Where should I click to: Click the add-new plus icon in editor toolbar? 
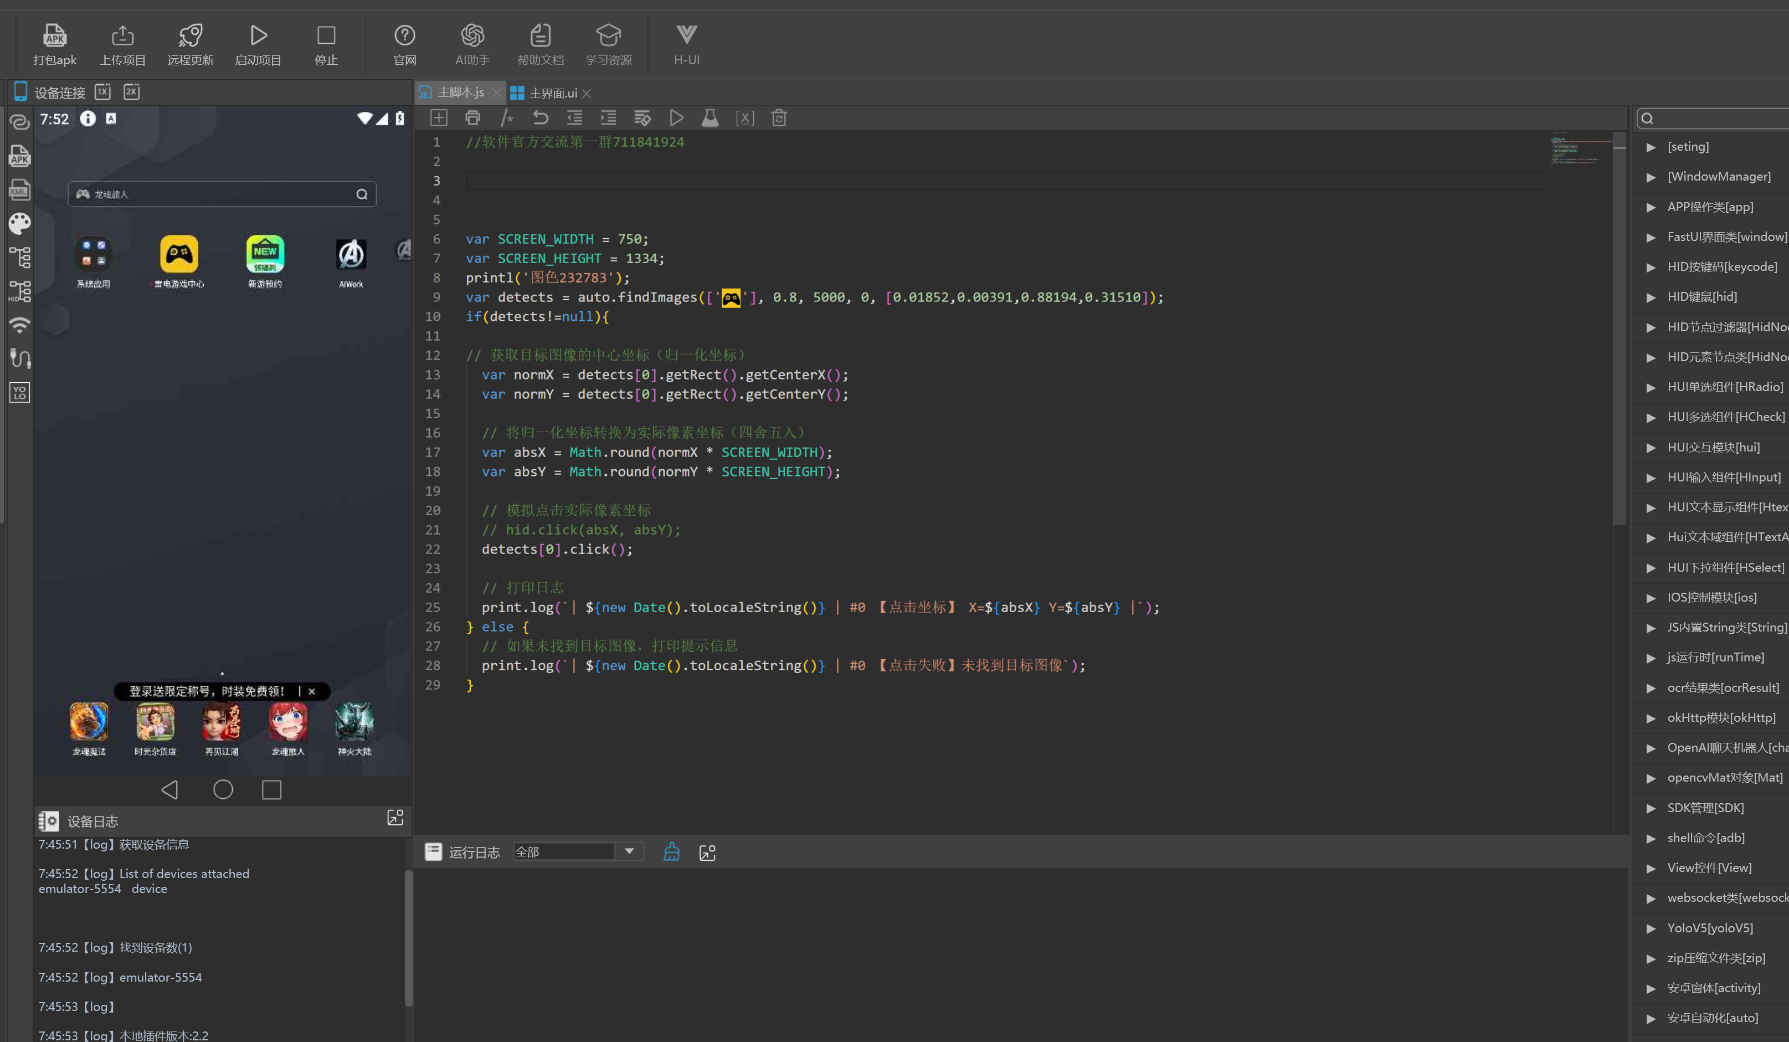[x=439, y=118]
